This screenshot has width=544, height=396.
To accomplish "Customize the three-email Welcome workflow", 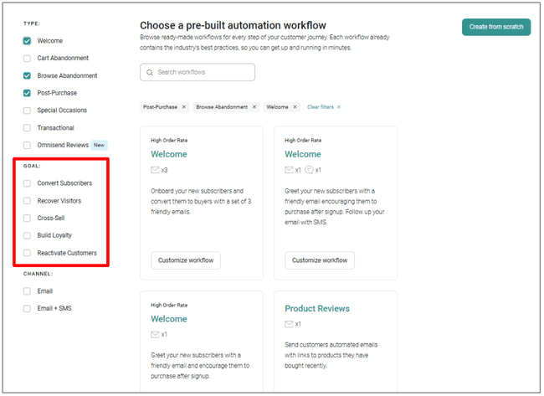I will (186, 260).
